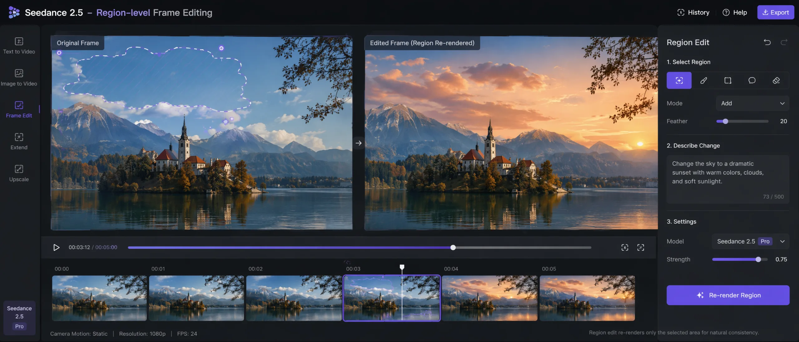Click the Describe Change text box
Screen dimensions: 799x342
coord(728,179)
